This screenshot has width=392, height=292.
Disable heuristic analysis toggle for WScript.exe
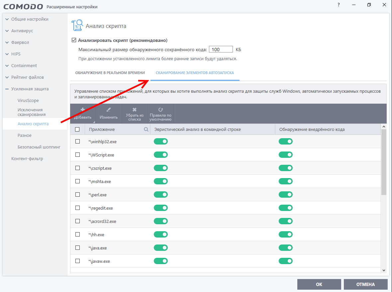(161, 155)
